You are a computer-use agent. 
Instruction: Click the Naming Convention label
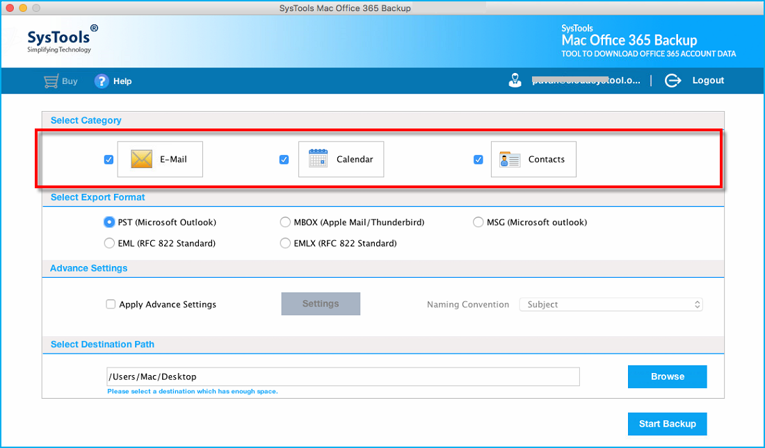coord(468,304)
